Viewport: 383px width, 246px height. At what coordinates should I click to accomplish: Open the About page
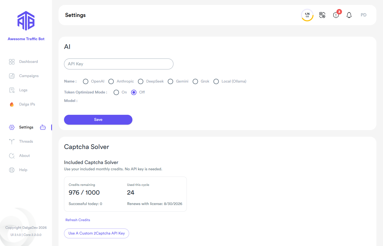pos(24,156)
